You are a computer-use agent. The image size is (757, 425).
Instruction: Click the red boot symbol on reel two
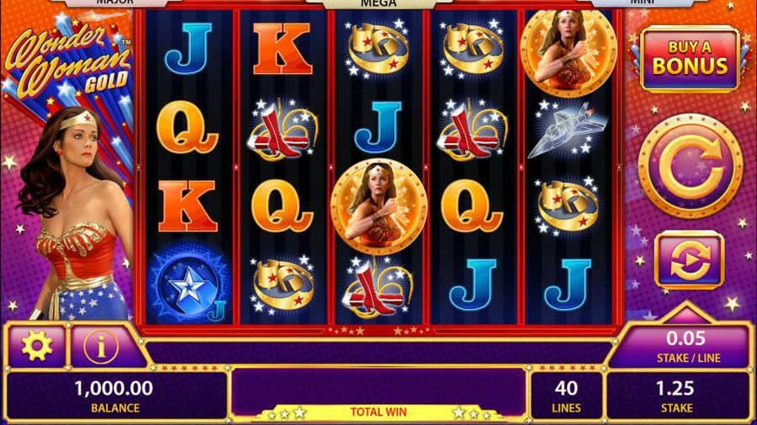click(283, 130)
